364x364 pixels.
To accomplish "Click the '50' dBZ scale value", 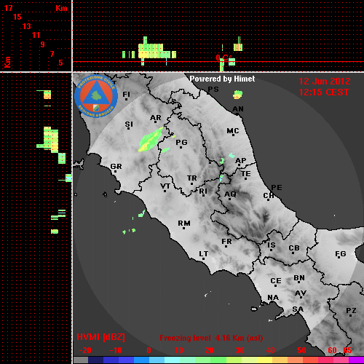I will click(x=301, y=350).
